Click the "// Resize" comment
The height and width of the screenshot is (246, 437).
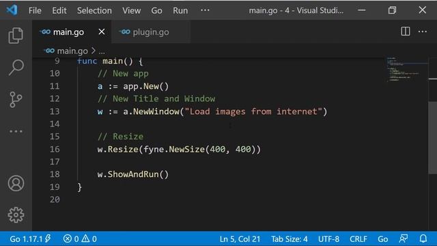[x=120, y=137]
